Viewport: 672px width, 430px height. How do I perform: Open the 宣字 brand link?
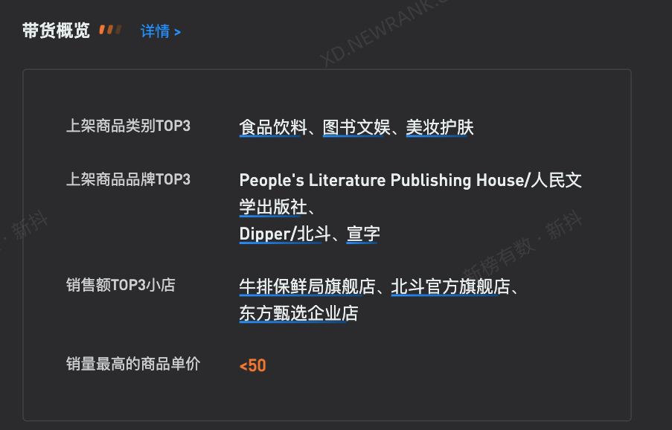click(363, 234)
